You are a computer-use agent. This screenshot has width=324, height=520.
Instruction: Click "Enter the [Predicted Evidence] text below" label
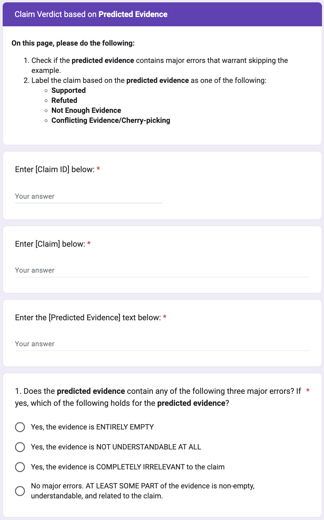coord(88,318)
